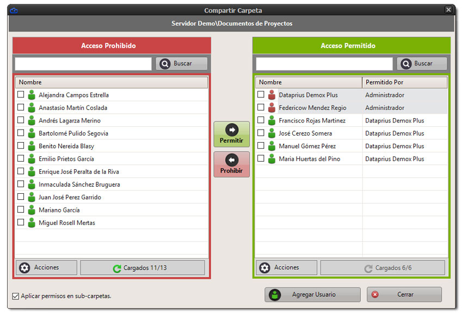Check the box for Juan José Perez Garrido
Viewport: 468px width, 319px height.
[x=21, y=197]
